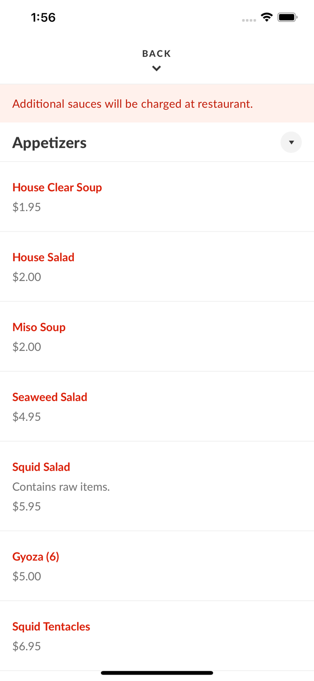The image size is (314, 681).
Task: Select the Appetizers section header
Action: coord(49,142)
